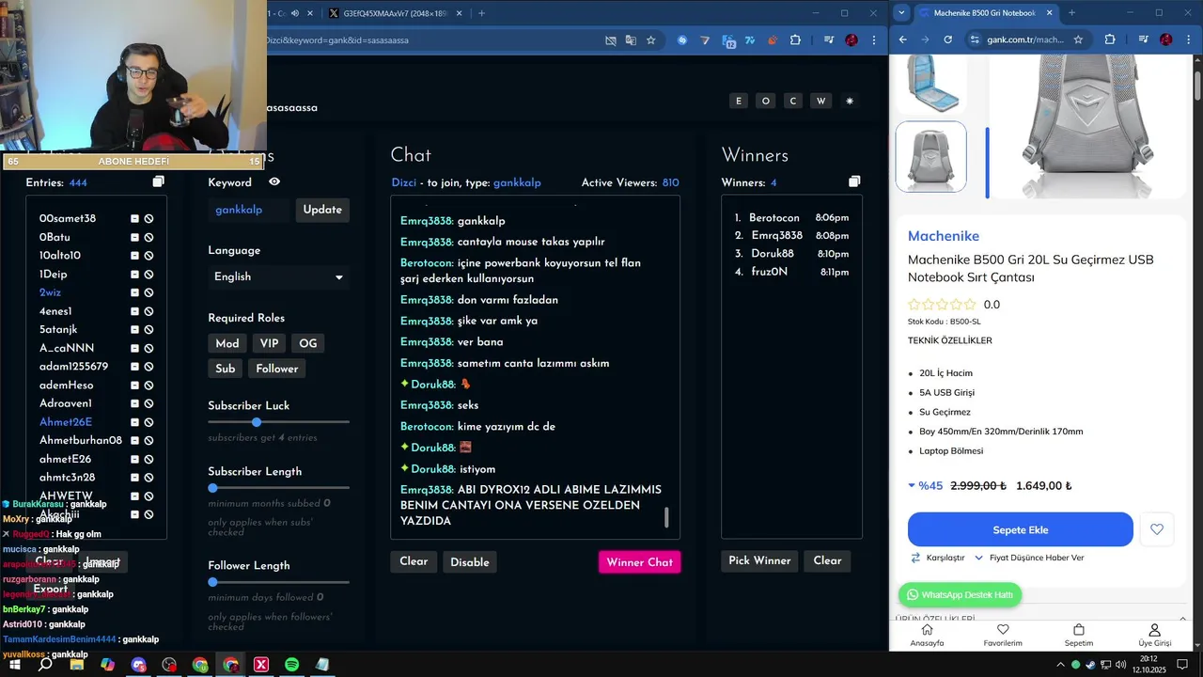Open Windows Start menu

click(x=15, y=665)
